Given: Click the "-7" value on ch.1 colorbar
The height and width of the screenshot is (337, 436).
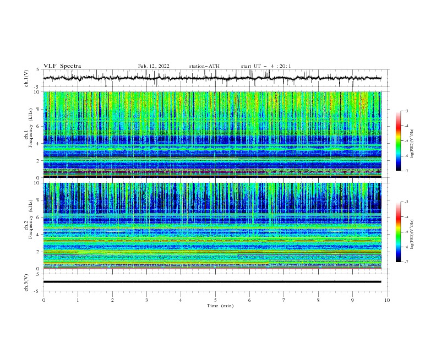Looking at the screenshot, I should [x=406, y=171].
